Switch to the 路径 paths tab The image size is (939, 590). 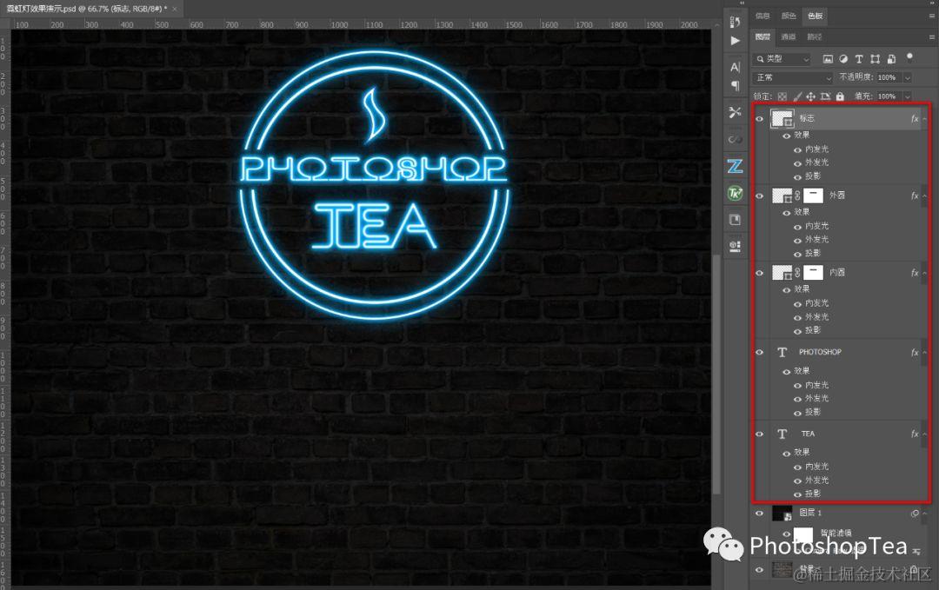pos(815,37)
